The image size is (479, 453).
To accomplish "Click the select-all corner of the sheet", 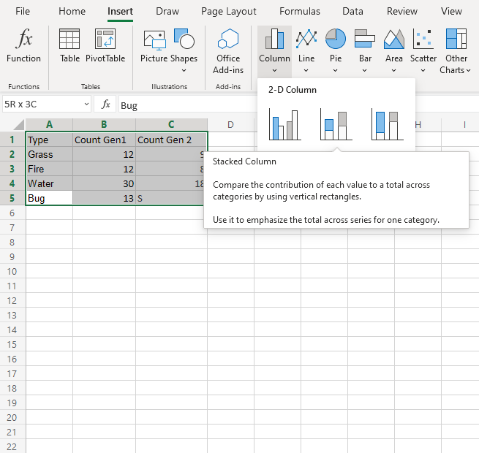I will coord(12,124).
